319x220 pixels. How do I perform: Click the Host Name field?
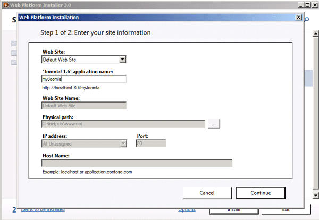(x=137, y=163)
